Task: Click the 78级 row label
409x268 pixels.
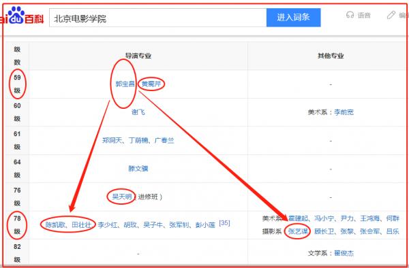Action: coord(17,225)
